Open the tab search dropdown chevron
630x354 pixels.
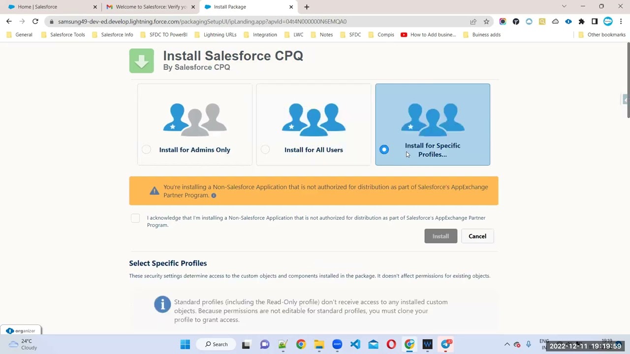[564, 6]
